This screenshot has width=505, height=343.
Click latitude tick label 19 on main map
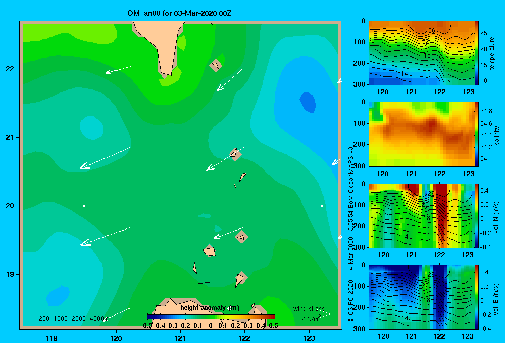[x=10, y=274]
